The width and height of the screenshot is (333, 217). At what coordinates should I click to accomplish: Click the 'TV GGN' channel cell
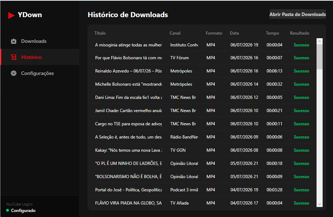pos(178,150)
